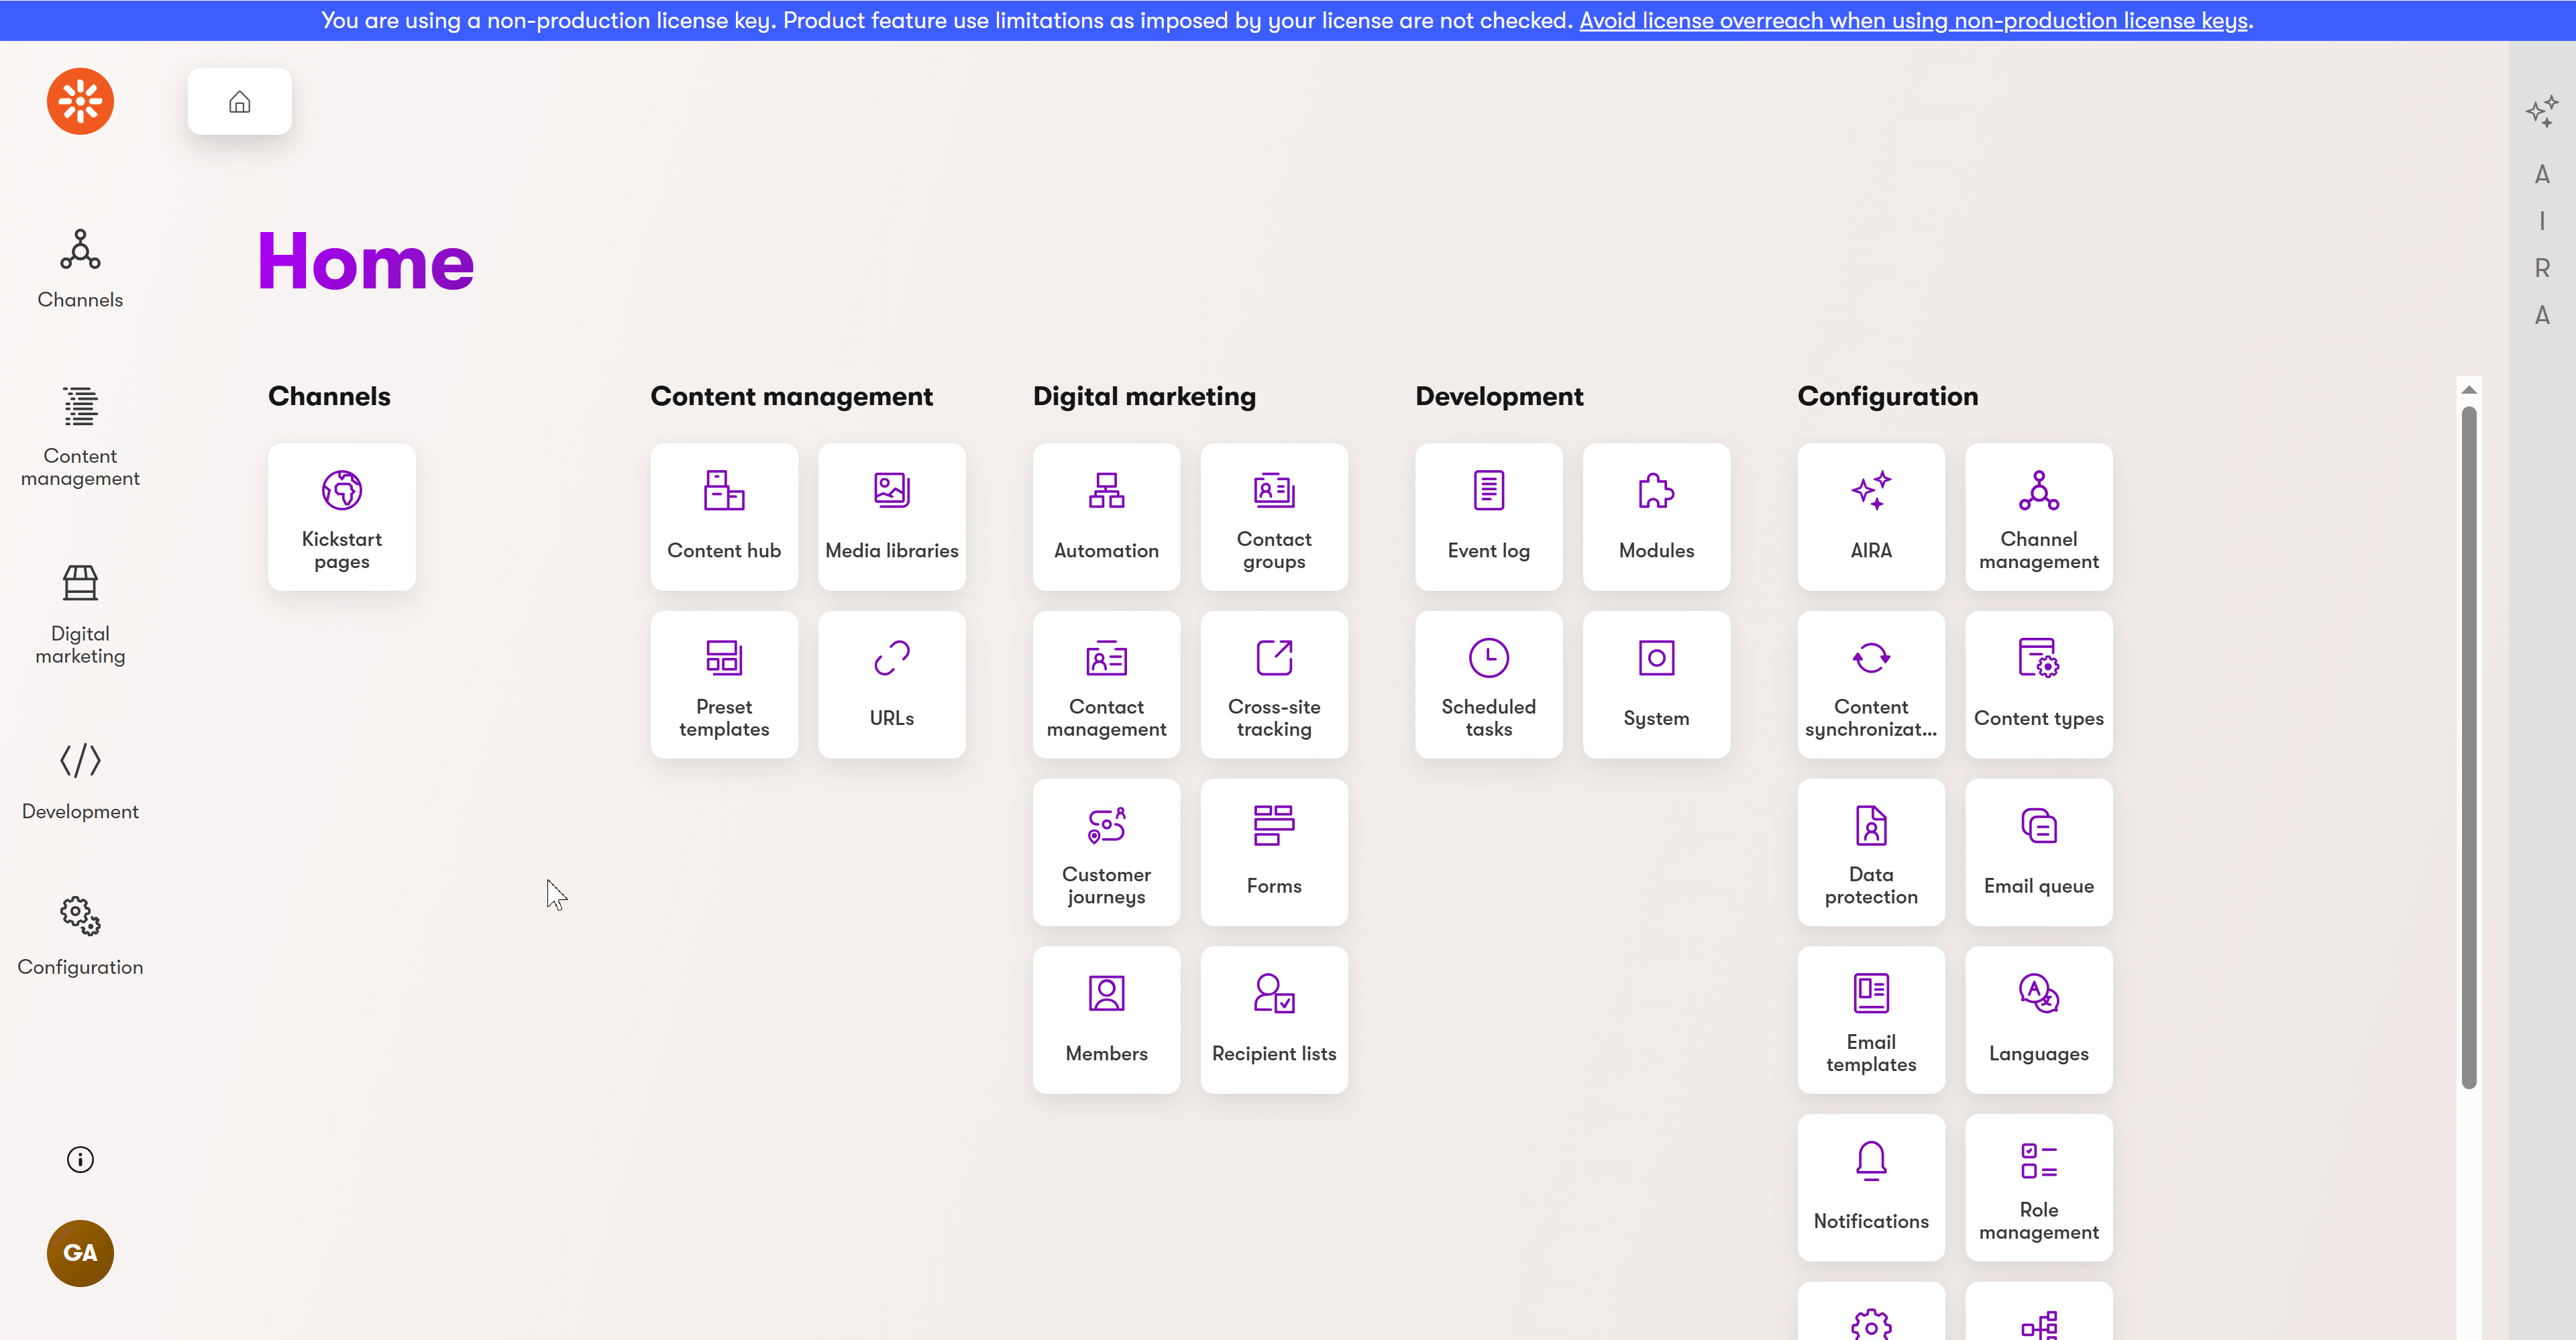Open the info icon in sidebar

coord(80,1159)
